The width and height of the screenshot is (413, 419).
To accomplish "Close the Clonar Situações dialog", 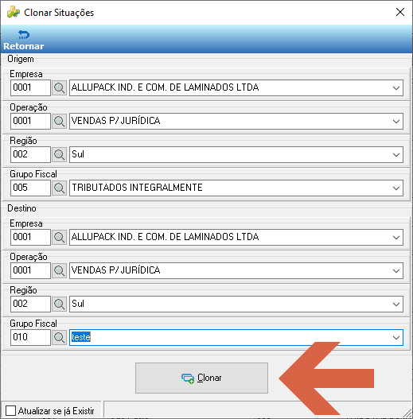I will 400,12.
